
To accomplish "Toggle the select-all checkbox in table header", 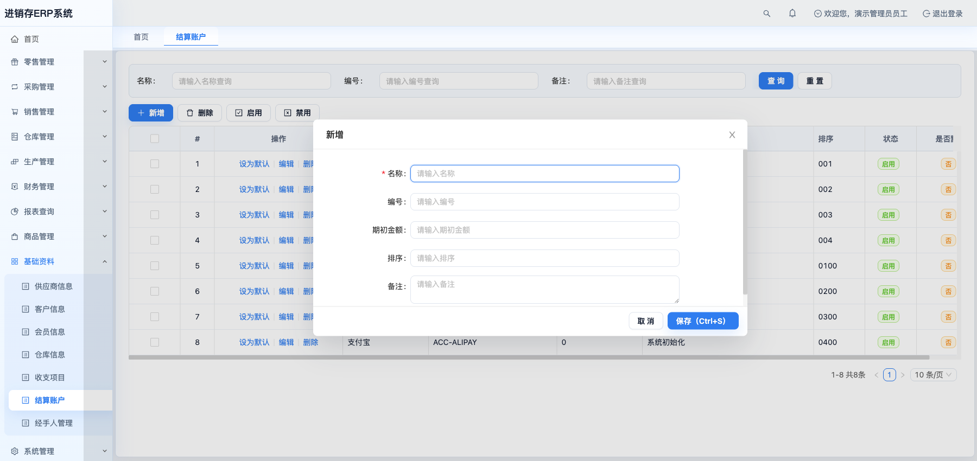I will point(155,139).
